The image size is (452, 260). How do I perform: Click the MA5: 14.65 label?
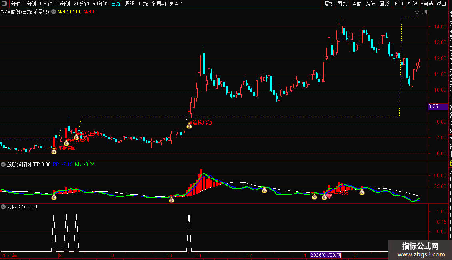[x=70, y=12]
